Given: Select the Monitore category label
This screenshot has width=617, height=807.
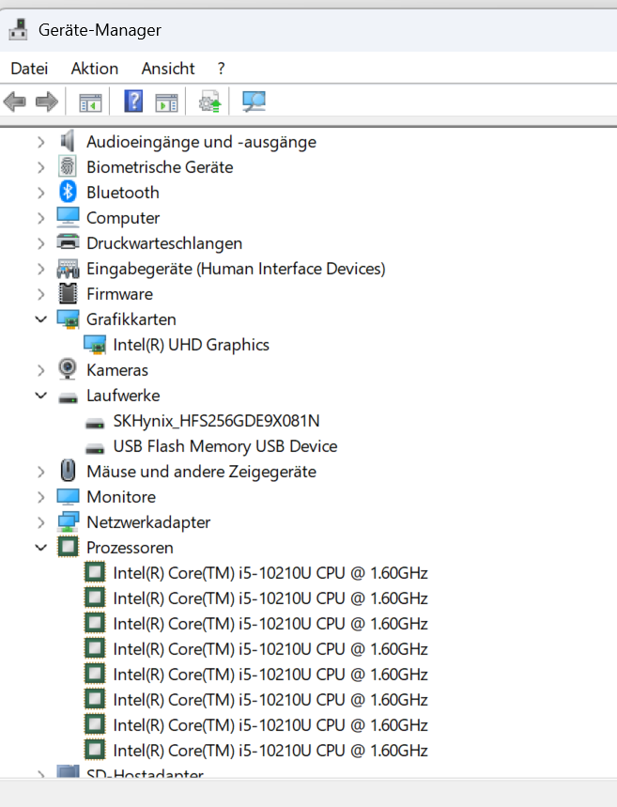Looking at the screenshot, I should click(121, 497).
